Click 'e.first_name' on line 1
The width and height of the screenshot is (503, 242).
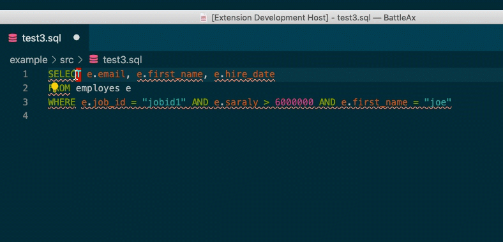(x=170, y=75)
